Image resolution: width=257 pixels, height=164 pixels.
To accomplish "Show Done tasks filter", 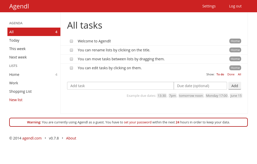I will click(x=231, y=74).
